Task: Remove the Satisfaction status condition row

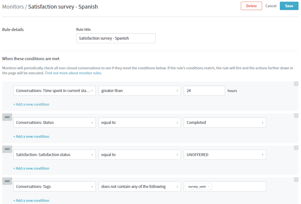Action: point(296,148)
